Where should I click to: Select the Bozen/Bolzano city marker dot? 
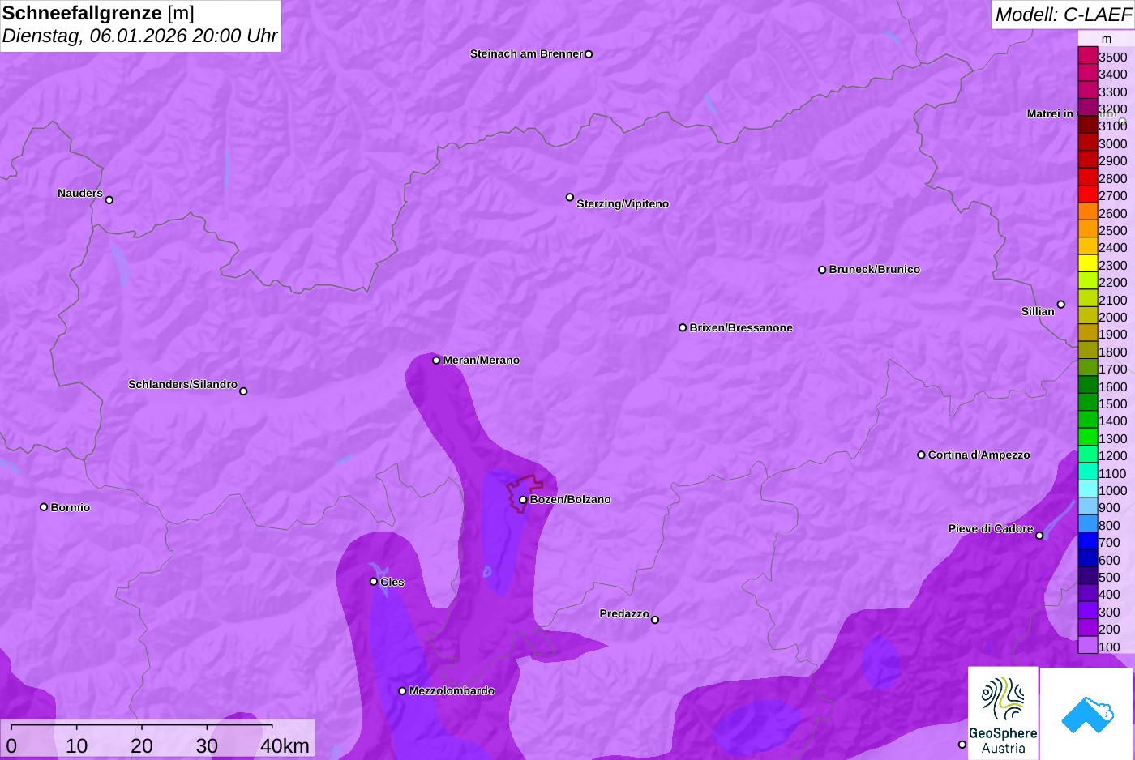(523, 500)
